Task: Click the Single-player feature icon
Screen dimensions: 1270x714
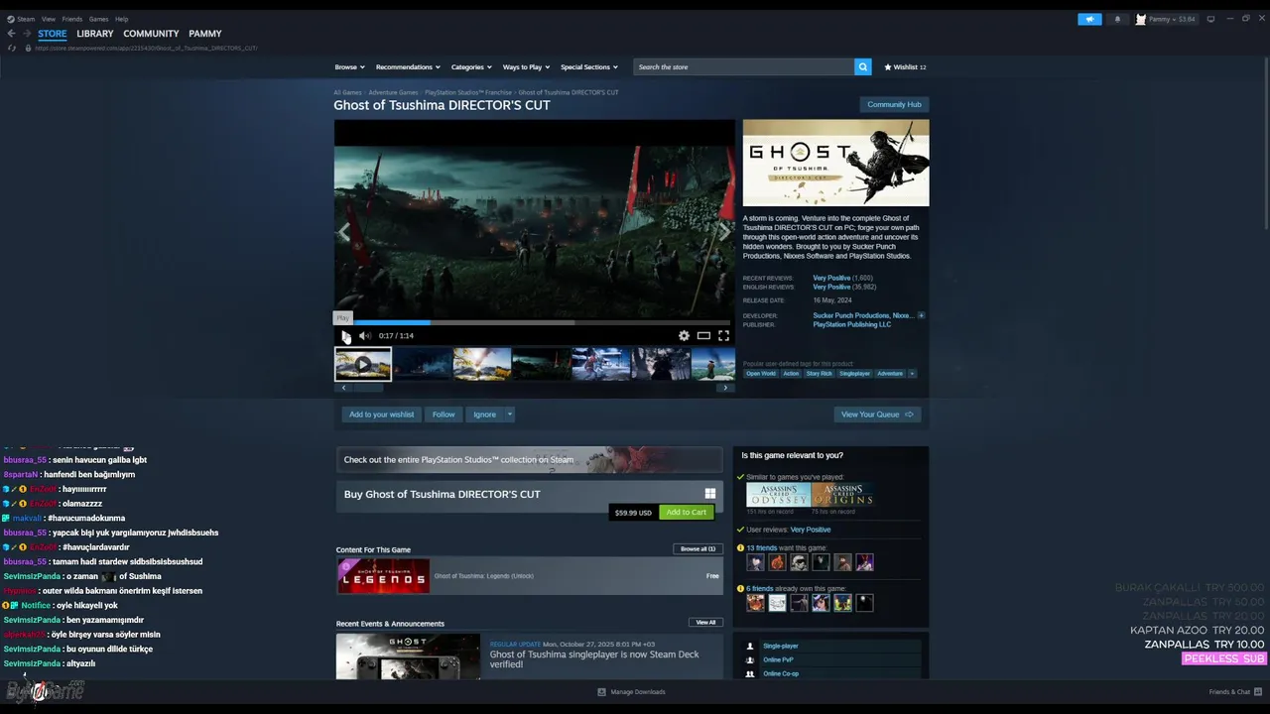Action: (750, 646)
